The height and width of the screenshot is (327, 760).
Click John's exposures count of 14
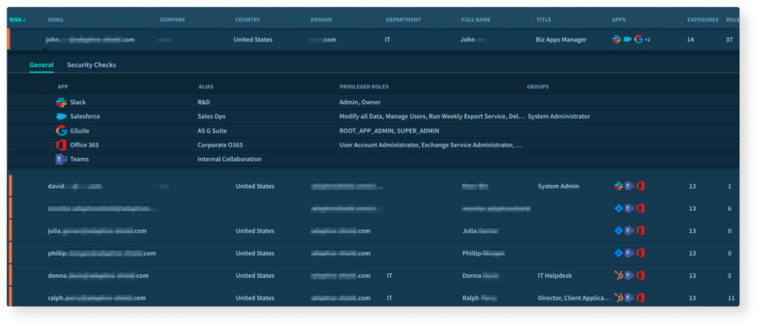(690, 39)
